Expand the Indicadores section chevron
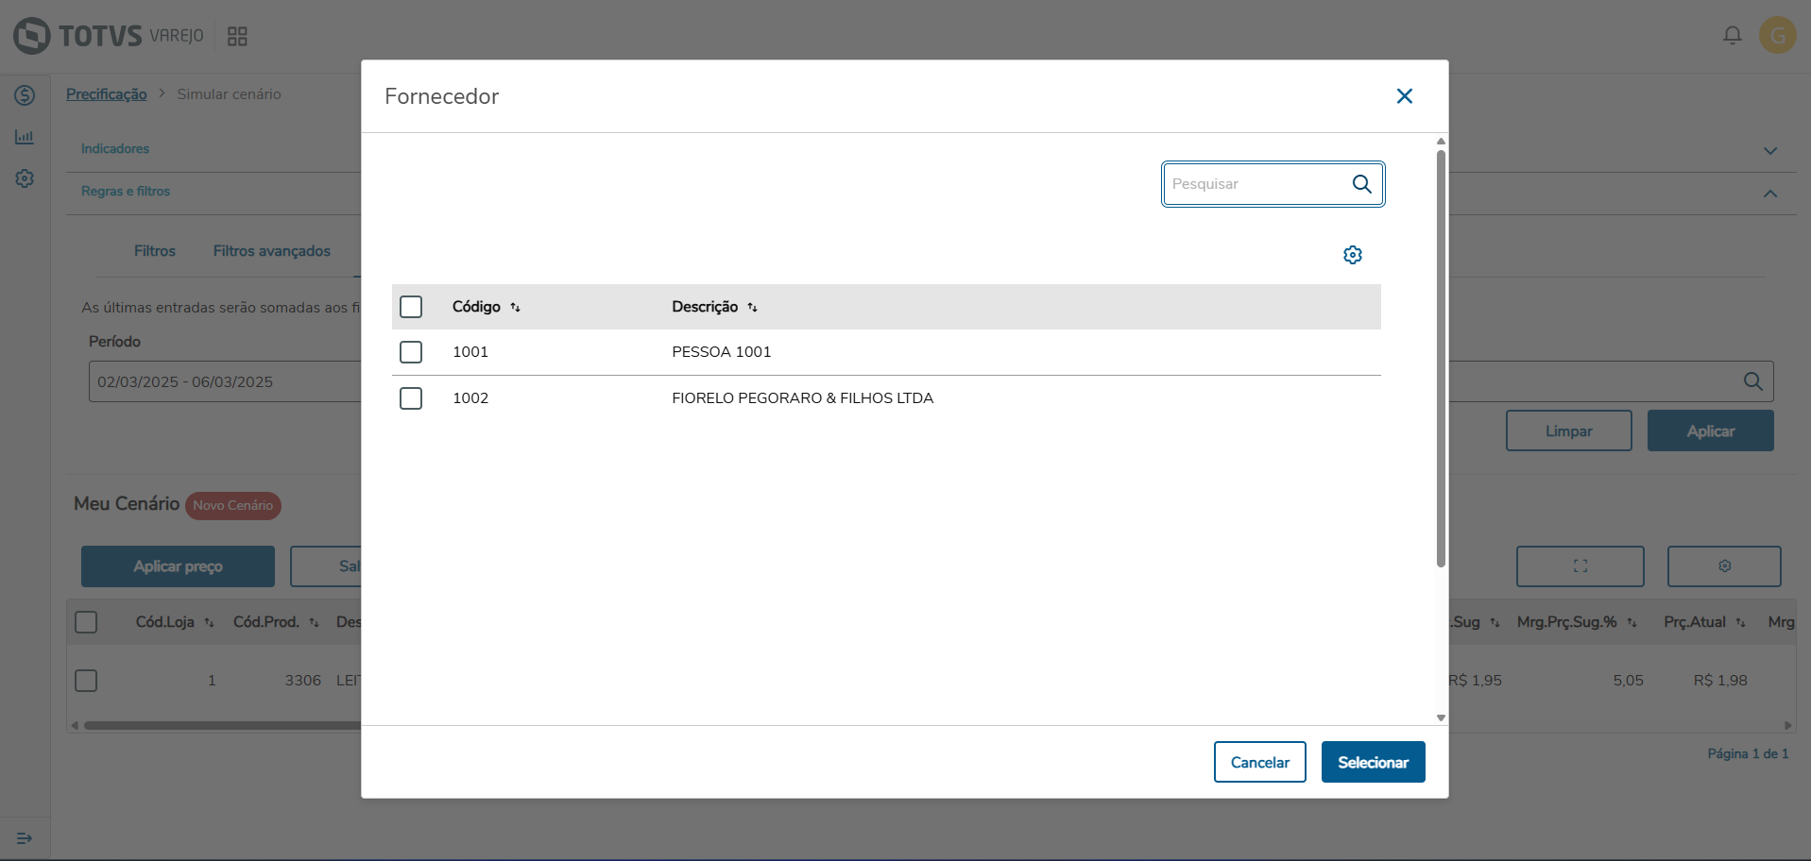 click(1769, 151)
